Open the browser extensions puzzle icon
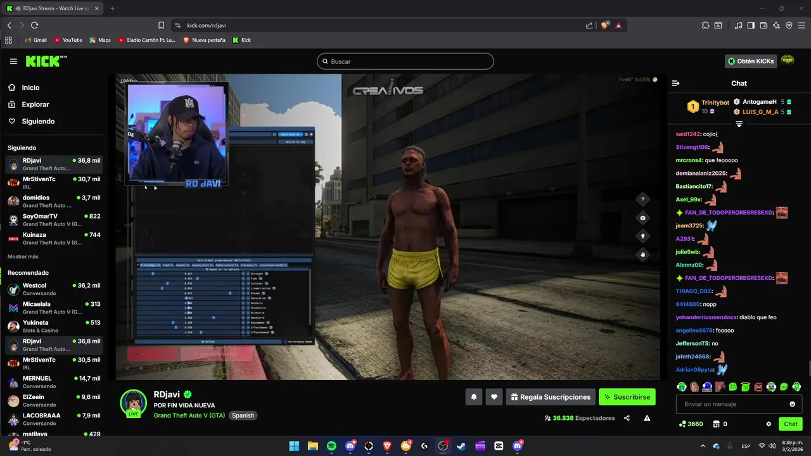 (x=705, y=25)
